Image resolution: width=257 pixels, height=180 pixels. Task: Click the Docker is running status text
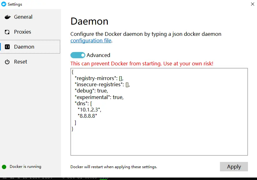26,167
